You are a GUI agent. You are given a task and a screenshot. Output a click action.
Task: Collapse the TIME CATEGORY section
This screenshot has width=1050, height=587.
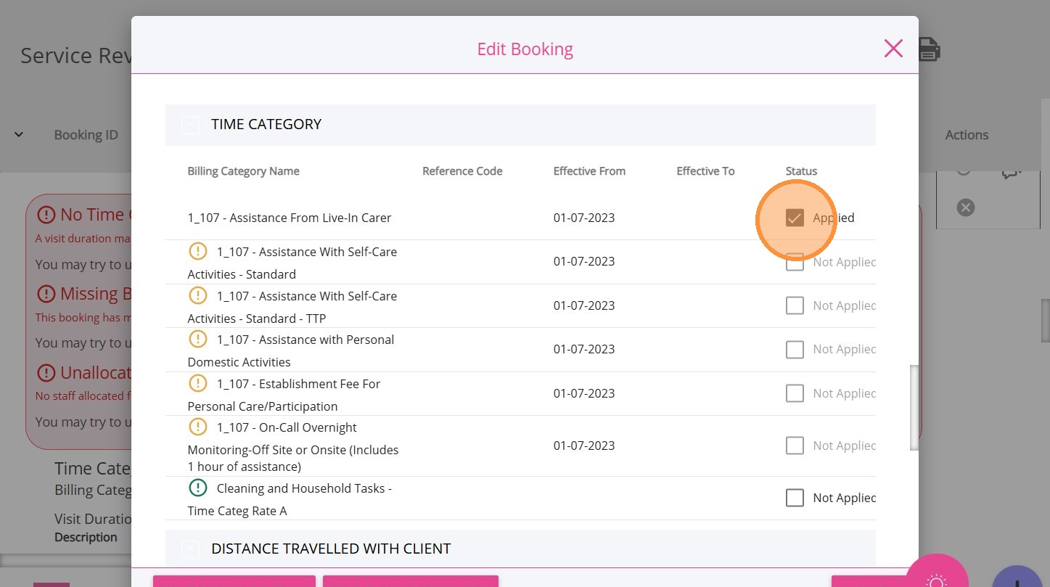[x=189, y=125]
